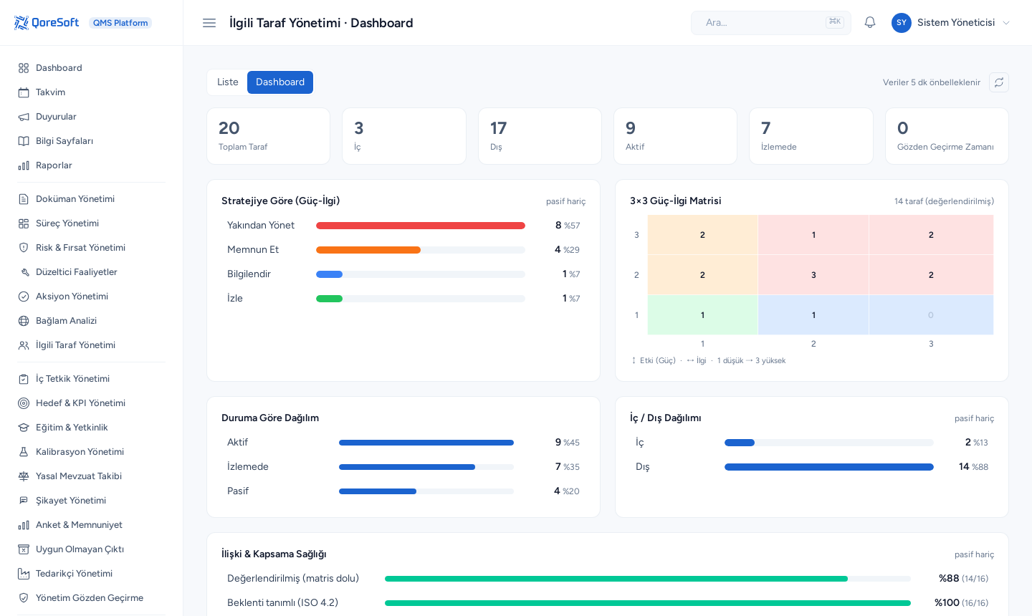Click the QoreSoft logo
1032x616 pixels.
(46, 23)
